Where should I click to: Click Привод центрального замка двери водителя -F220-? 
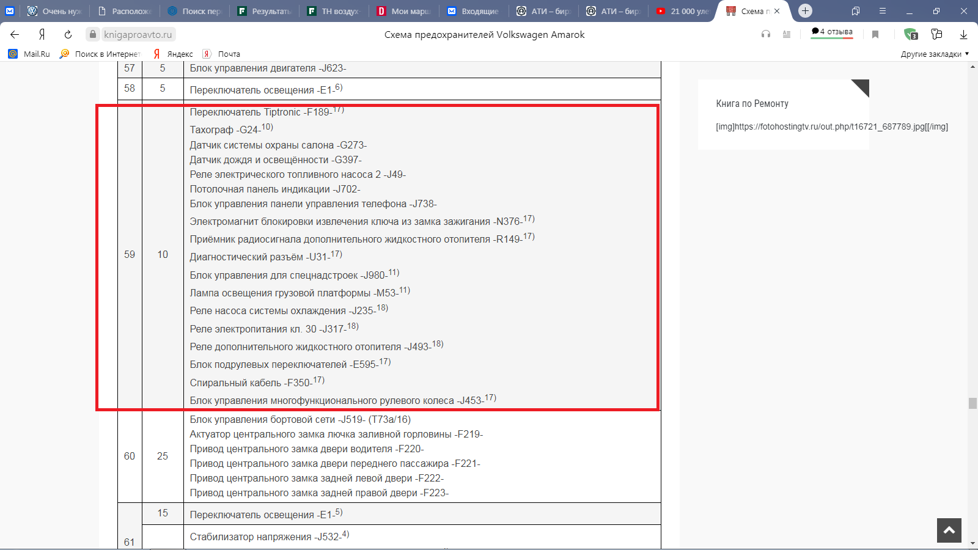[307, 449]
